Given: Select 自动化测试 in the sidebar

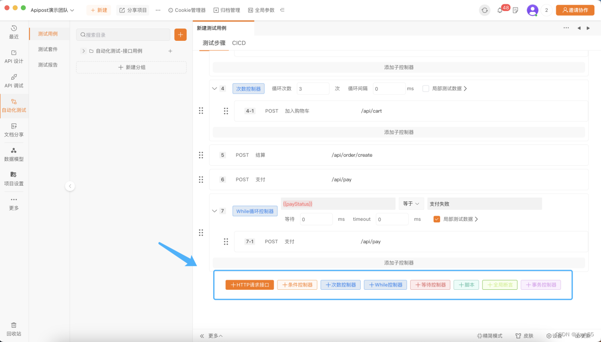Looking at the screenshot, I should [x=14, y=105].
